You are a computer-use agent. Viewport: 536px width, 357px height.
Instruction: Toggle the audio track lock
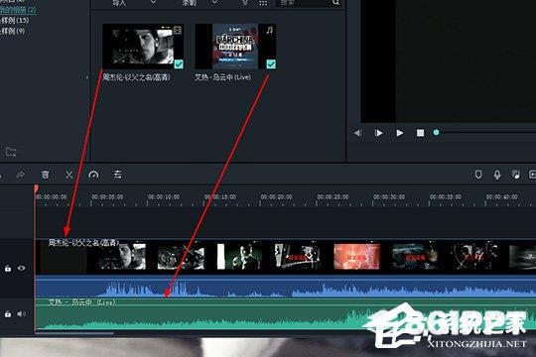(8, 314)
